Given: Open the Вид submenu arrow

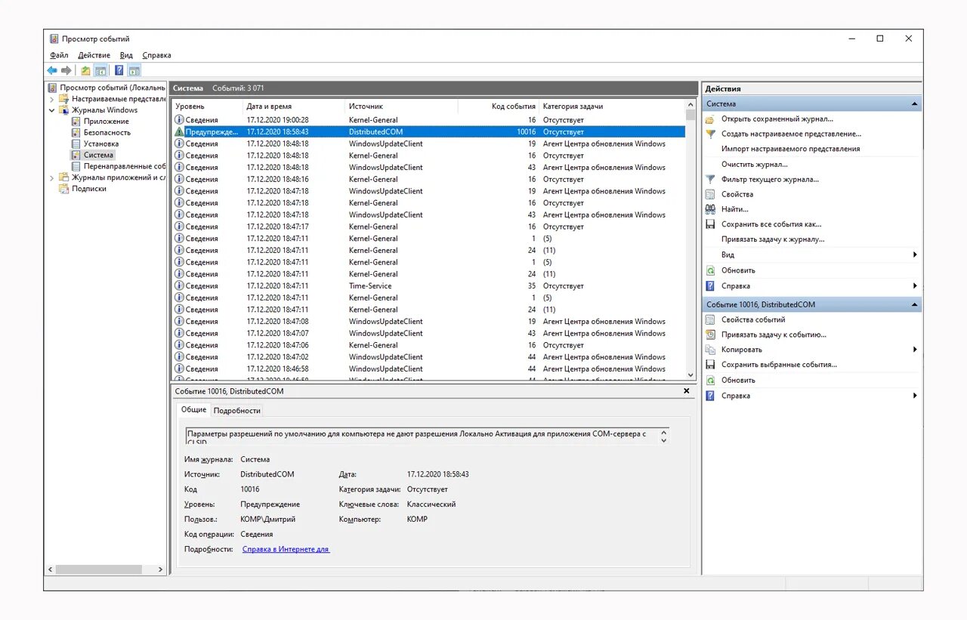Looking at the screenshot, I should 915,254.
